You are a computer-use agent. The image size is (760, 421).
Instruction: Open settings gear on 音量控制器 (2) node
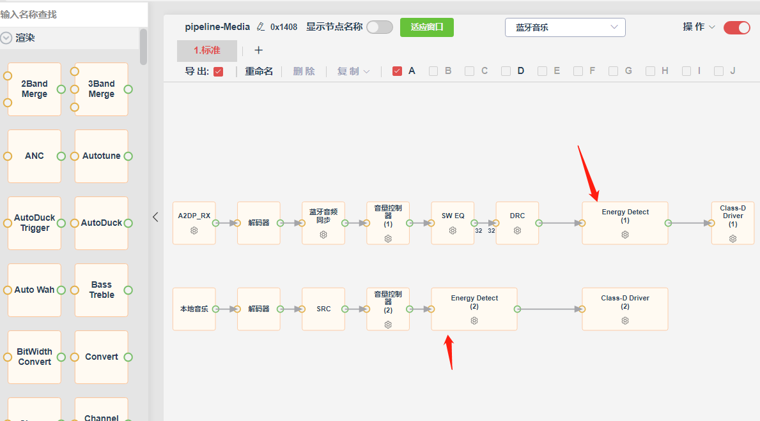tap(388, 325)
